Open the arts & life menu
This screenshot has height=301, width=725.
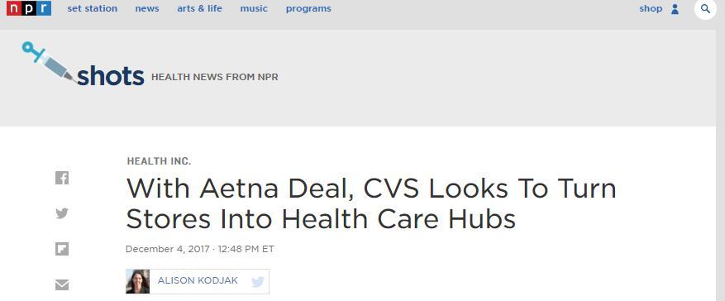tap(199, 8)
